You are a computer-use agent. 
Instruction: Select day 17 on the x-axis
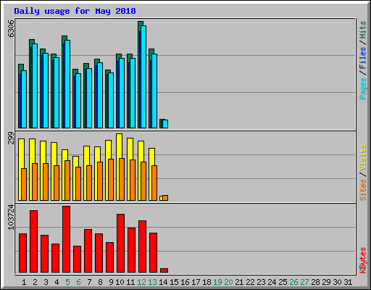(x=196, y=282)
